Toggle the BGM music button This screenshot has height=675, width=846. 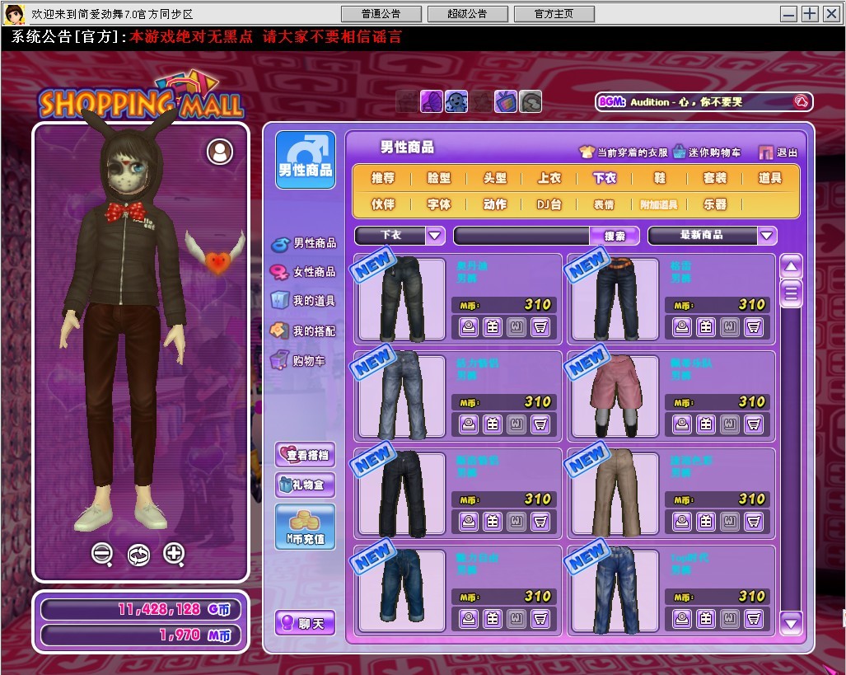[802, 101]
